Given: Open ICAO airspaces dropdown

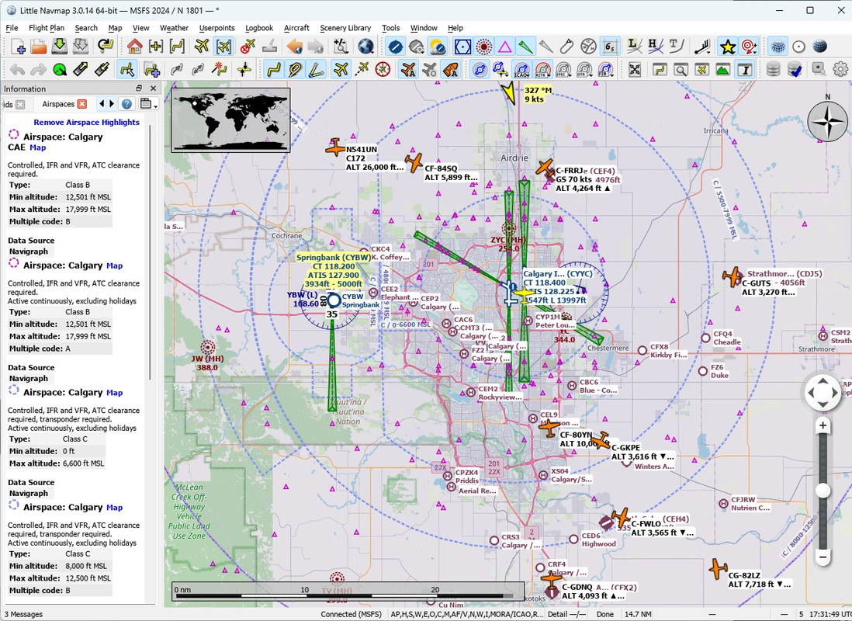Looking at the screenshot, I should coord(521,70).
